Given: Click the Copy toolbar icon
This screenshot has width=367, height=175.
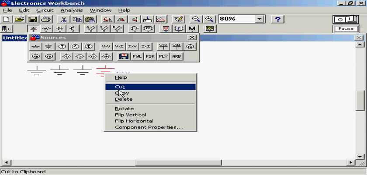Looking at the screenshot, I should coord(76,19).
